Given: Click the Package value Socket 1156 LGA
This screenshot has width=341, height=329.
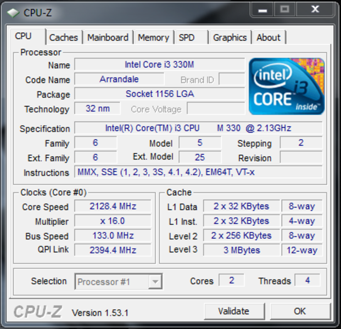Looking at the screenshot, I should pos(159,94).
